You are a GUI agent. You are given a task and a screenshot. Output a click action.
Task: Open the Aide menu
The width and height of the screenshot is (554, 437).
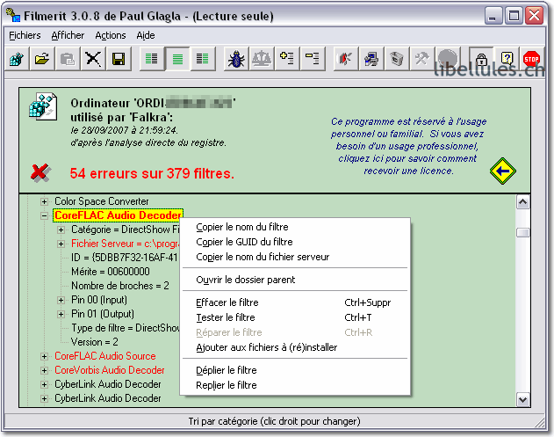146,35
